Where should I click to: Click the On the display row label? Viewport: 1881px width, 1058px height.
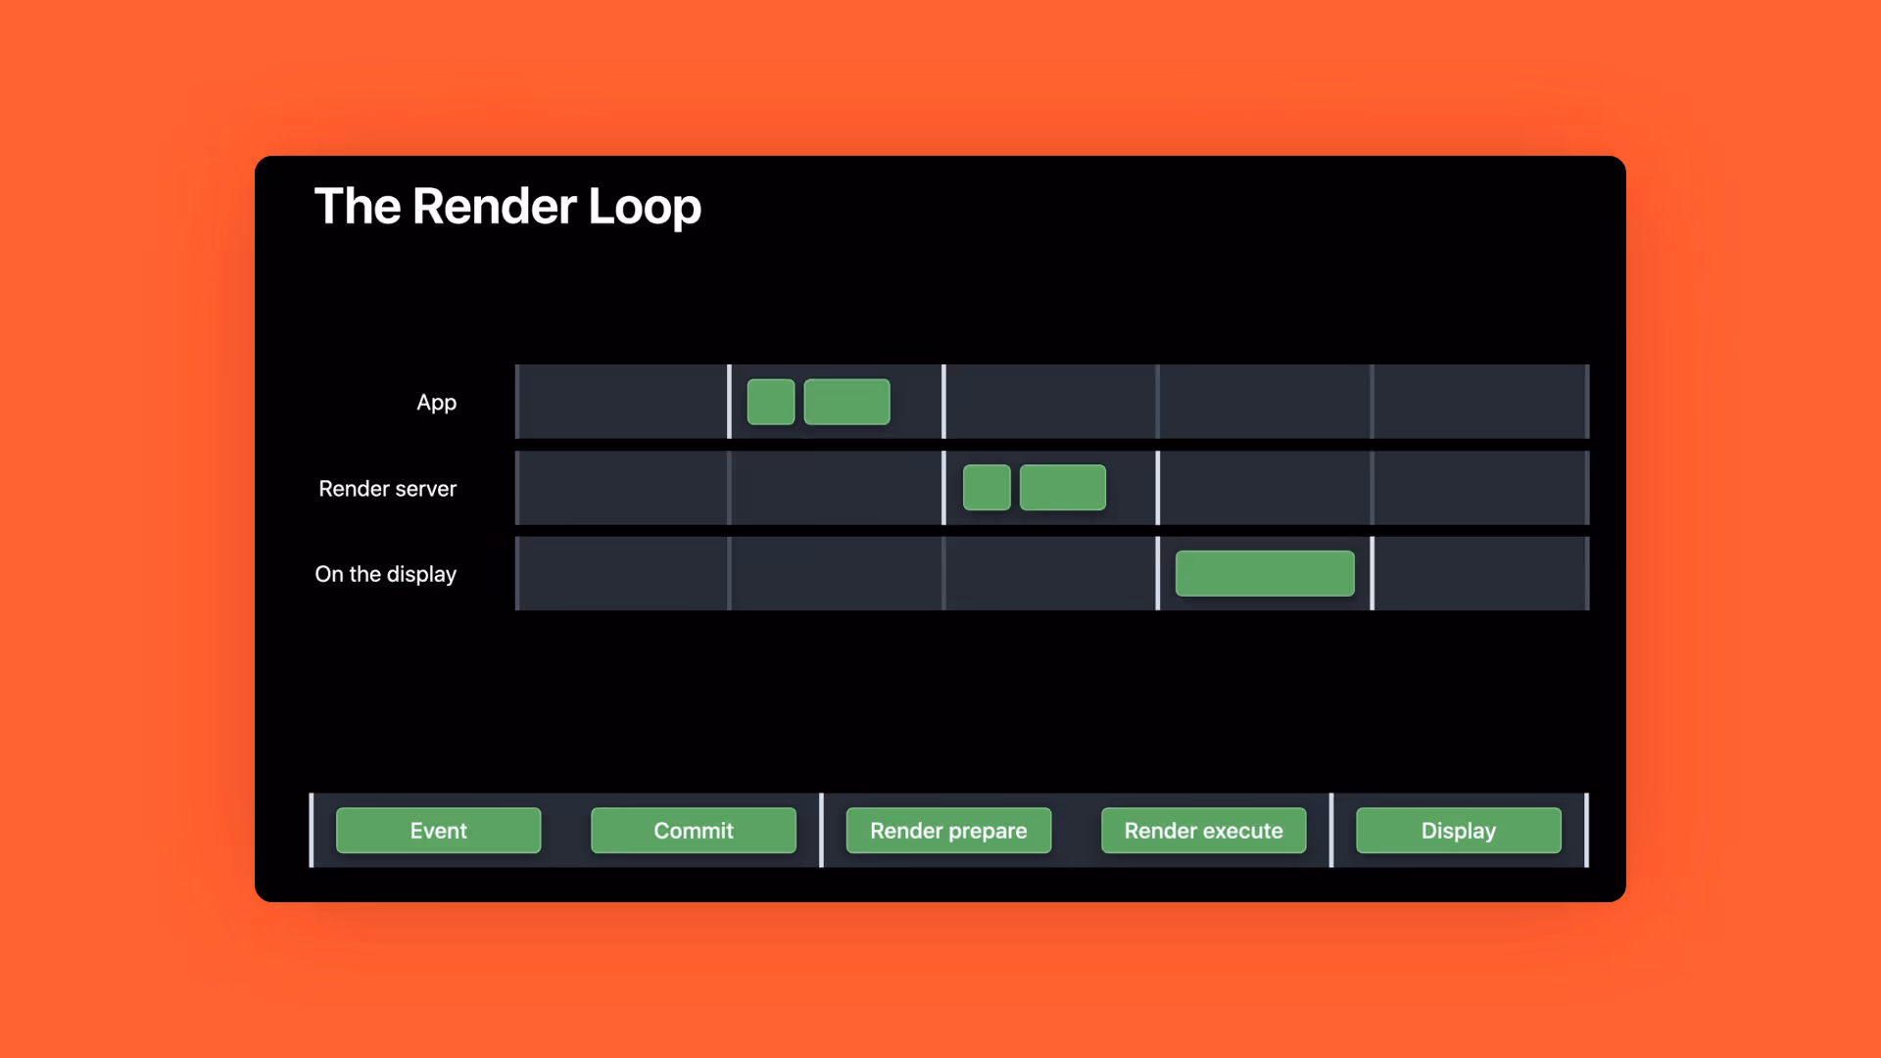385,574
